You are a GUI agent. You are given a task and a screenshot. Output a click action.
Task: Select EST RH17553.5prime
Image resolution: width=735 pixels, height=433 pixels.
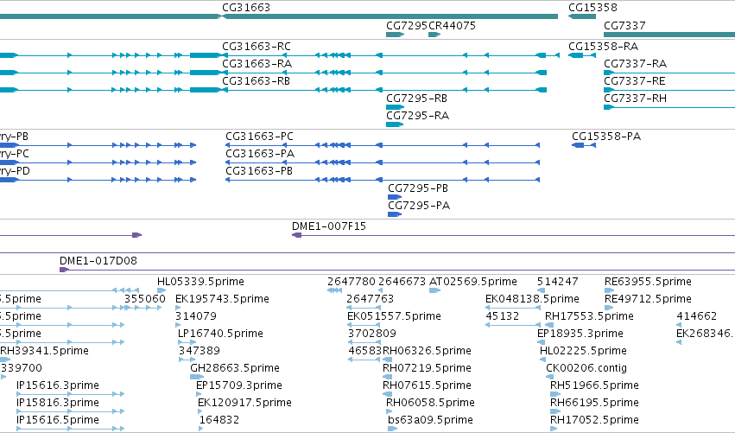click(x=589, y=316)
